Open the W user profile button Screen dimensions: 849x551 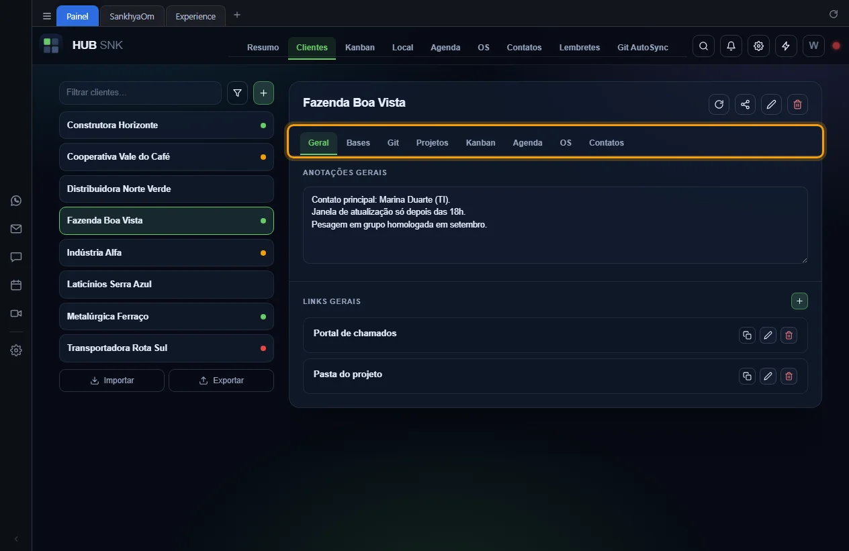[813, 46]
